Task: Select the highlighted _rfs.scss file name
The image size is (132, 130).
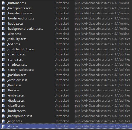Action: coord(12,126)
